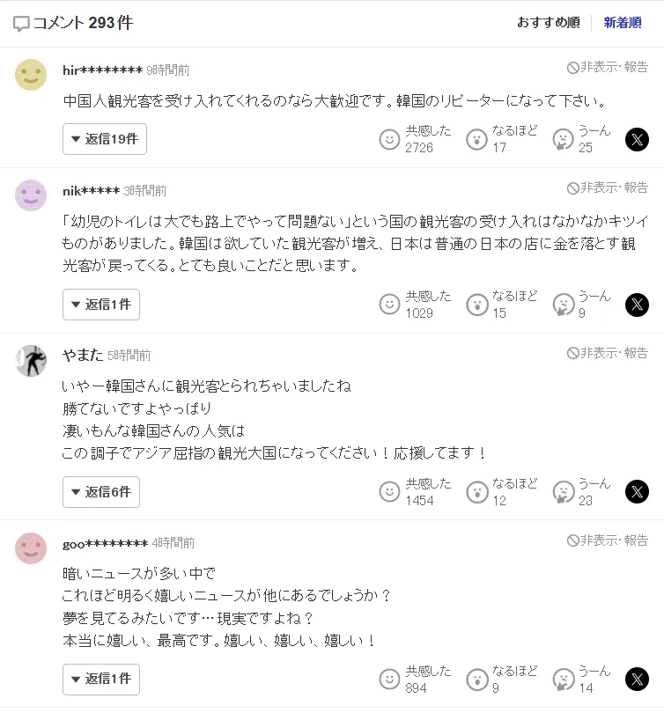
Task: Open やまた user avatar
Action: (31, 361)
